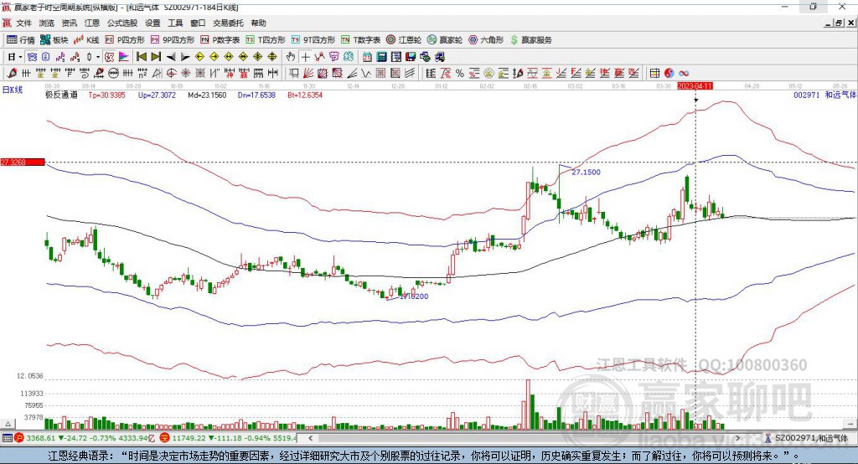Screen dimensions: 858x464
Task: Open the P四方形 tool
Action: 126,40
